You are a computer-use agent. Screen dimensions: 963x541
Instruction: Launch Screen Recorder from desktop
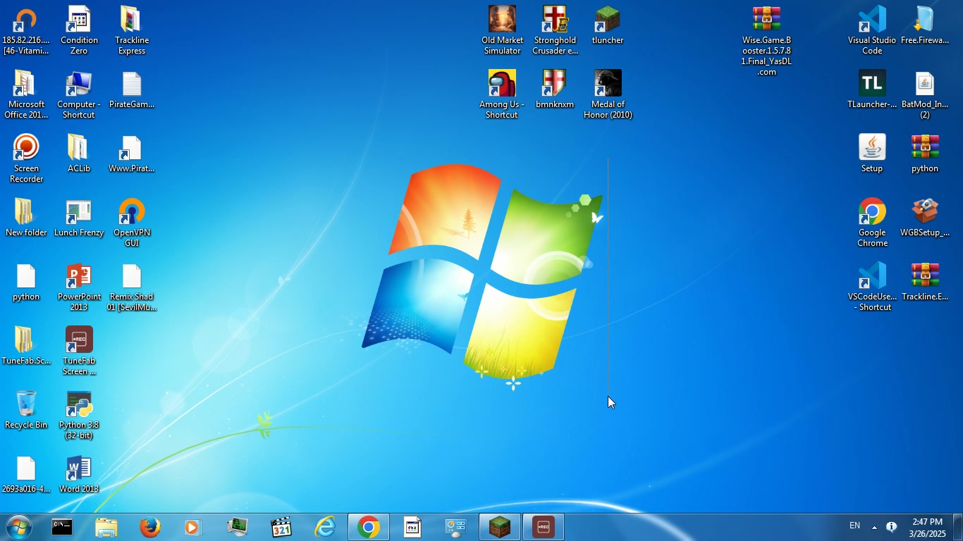tap(26, 159)
